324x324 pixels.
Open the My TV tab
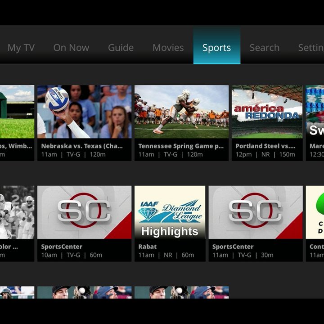(x=21, y=48)
